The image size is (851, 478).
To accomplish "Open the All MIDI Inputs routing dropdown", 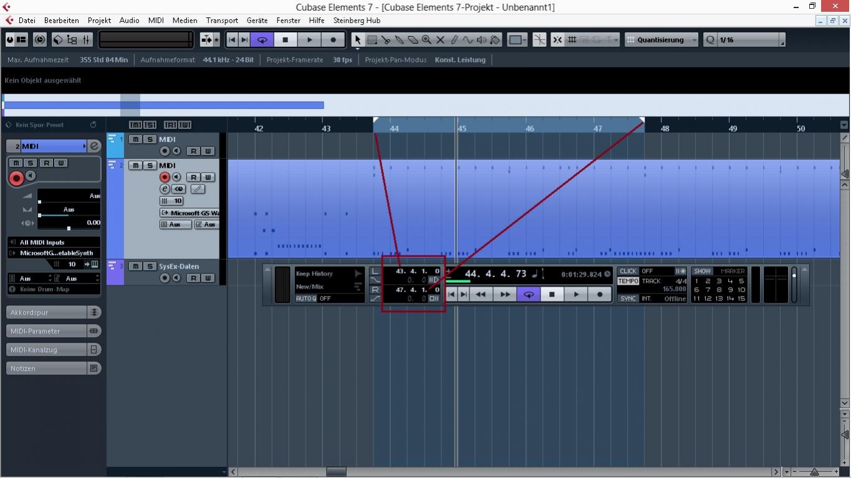I will click(54, 242).
